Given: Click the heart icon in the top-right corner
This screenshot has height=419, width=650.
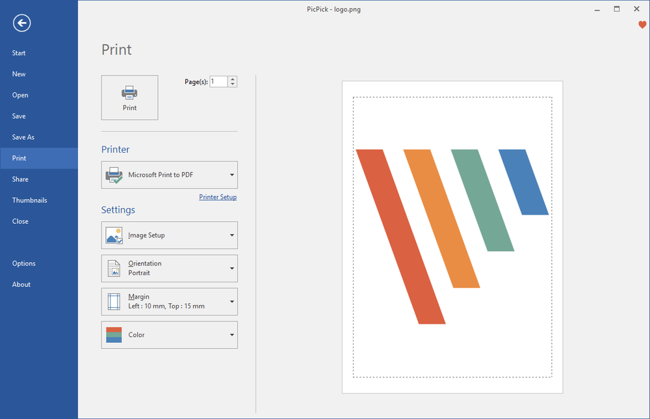Looking at the screenshot, I should tap(642, 25).
